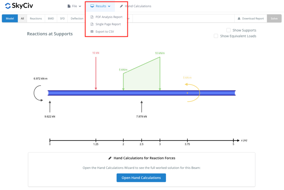The image size is (284, 190).
Task: Click the SkyCiv logo icon
Action: [x=8, y=6]
